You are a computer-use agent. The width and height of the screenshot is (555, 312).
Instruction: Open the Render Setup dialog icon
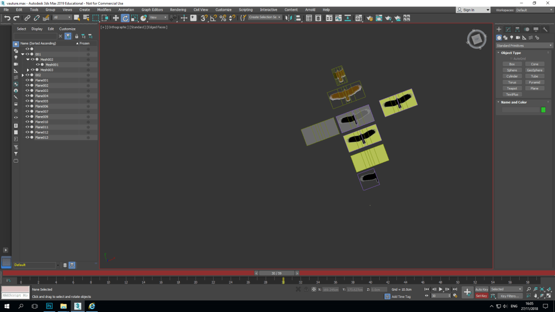[370, 18]
